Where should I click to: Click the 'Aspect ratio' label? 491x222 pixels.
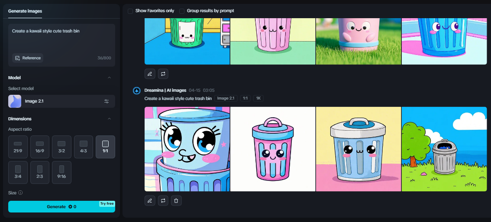click(20, 129)
